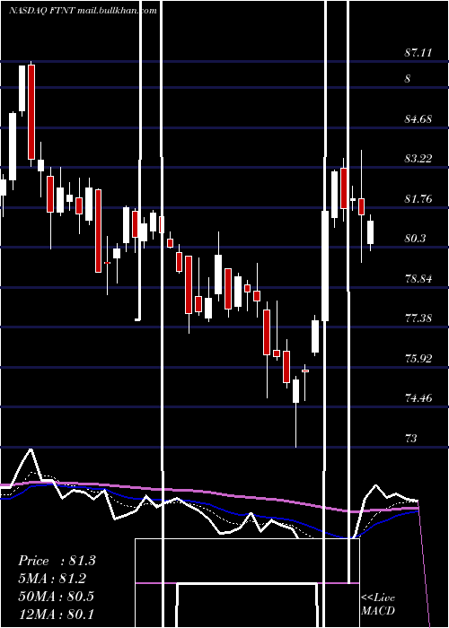Click the <<Live MACD label
Viewport: 449px width, 628px height.
pyautogui.click(x=378, y=604)
